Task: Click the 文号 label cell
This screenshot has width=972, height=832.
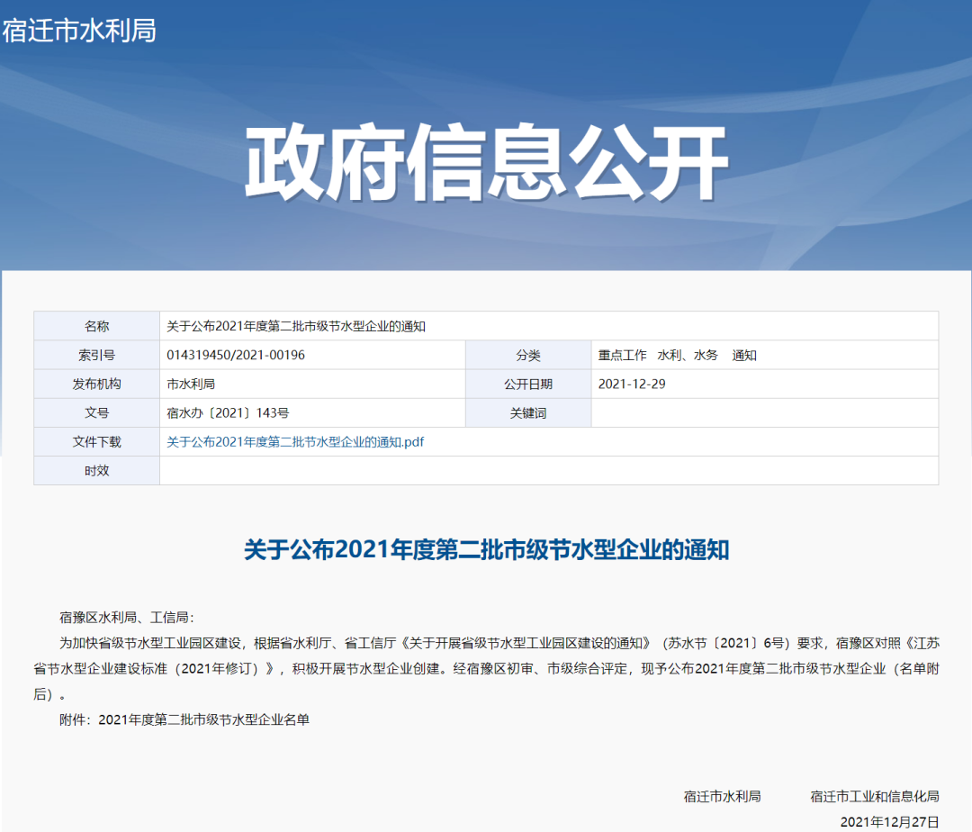Action: coord(96,413)
